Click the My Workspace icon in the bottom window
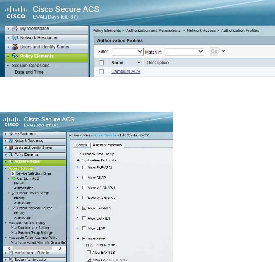Screen dimensions: 275x262 [x=11, y=134]
